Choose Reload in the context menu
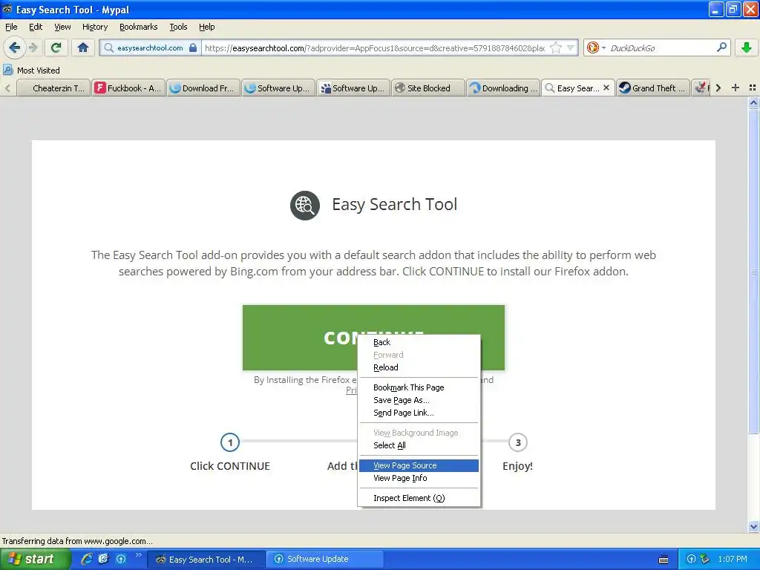 tap(419, 367)
